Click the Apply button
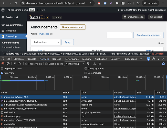 click(68, 42)
